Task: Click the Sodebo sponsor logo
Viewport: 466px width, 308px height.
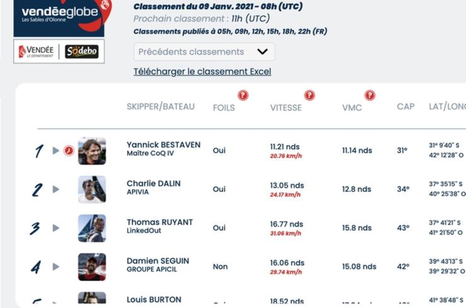Action: pyautogui.click(x=82, y=52)
